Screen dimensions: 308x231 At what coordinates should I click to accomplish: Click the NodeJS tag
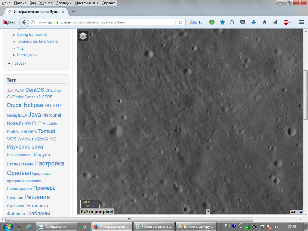[x=15, y=123]
